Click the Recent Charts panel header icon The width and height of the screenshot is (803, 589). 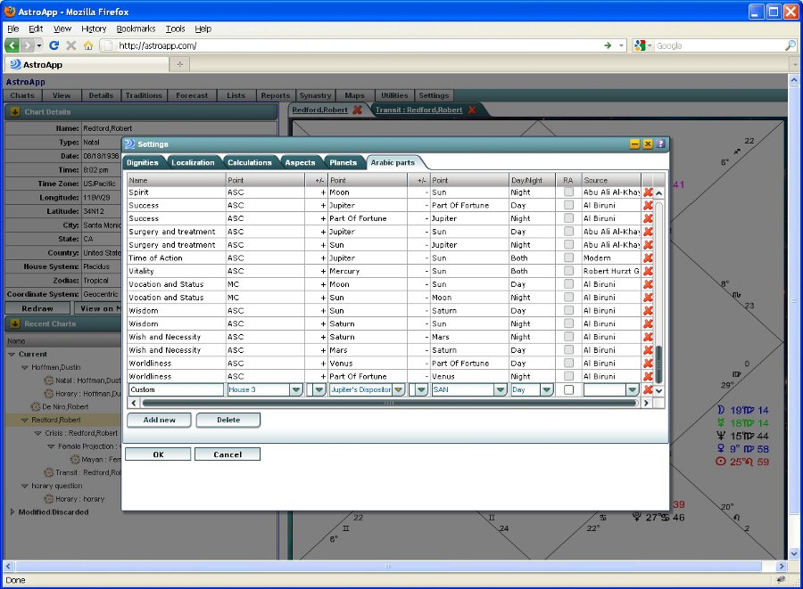coord(14,324)
